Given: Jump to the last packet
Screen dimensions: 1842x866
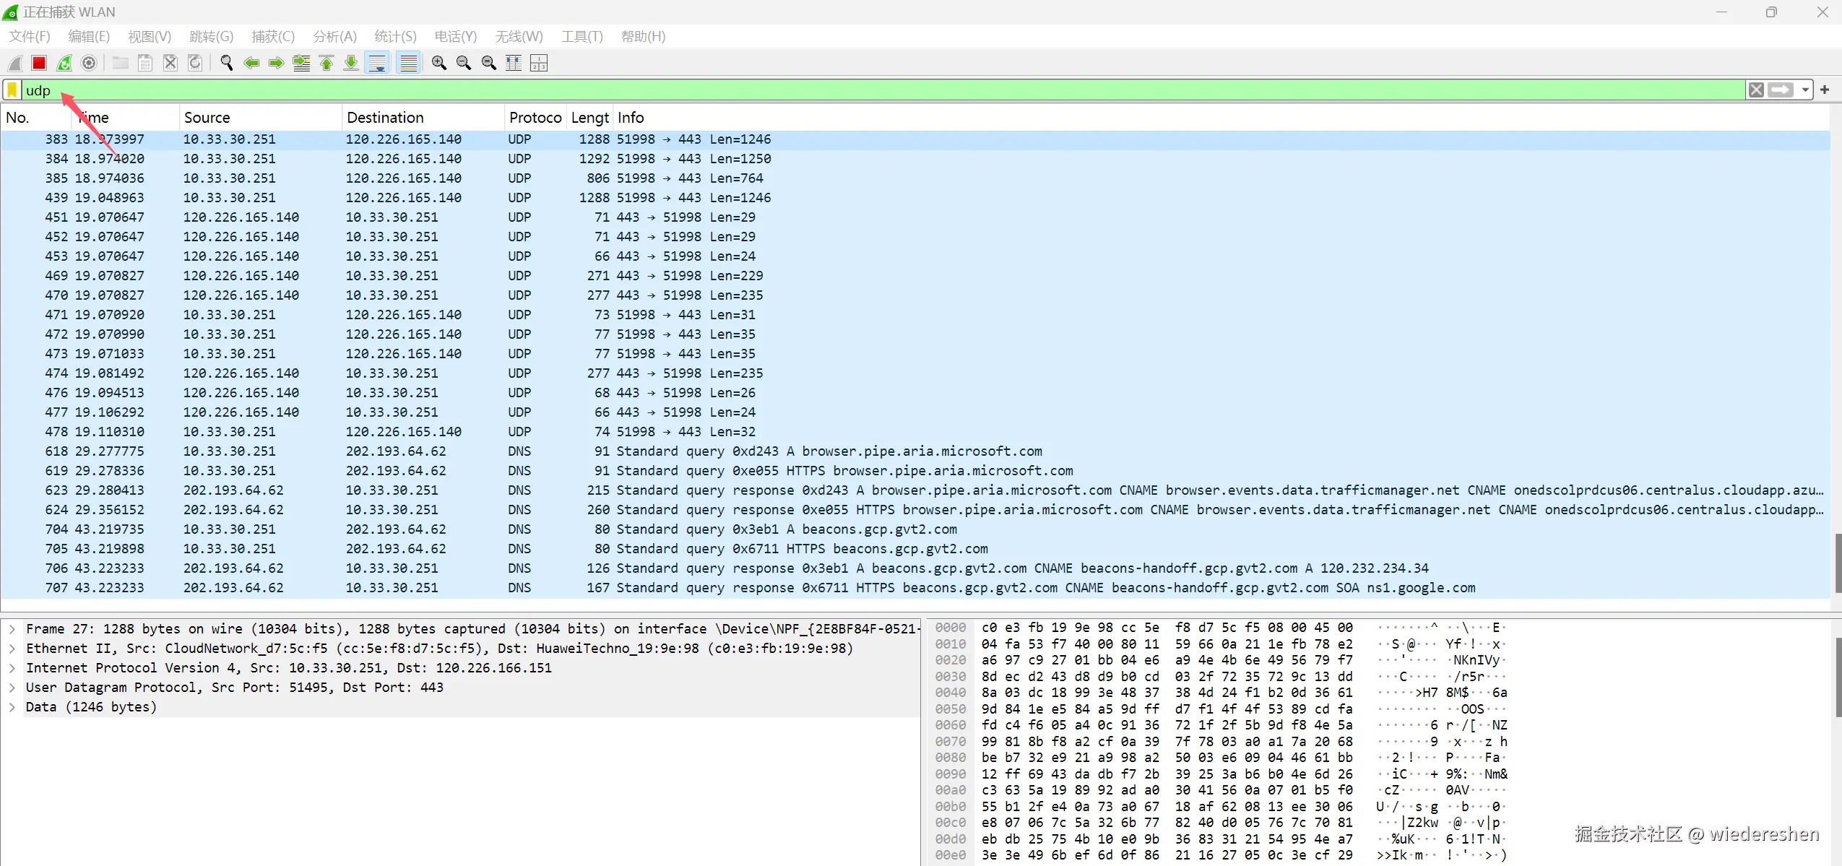Looking at the screenshot, I should click(x=351, y=64).
